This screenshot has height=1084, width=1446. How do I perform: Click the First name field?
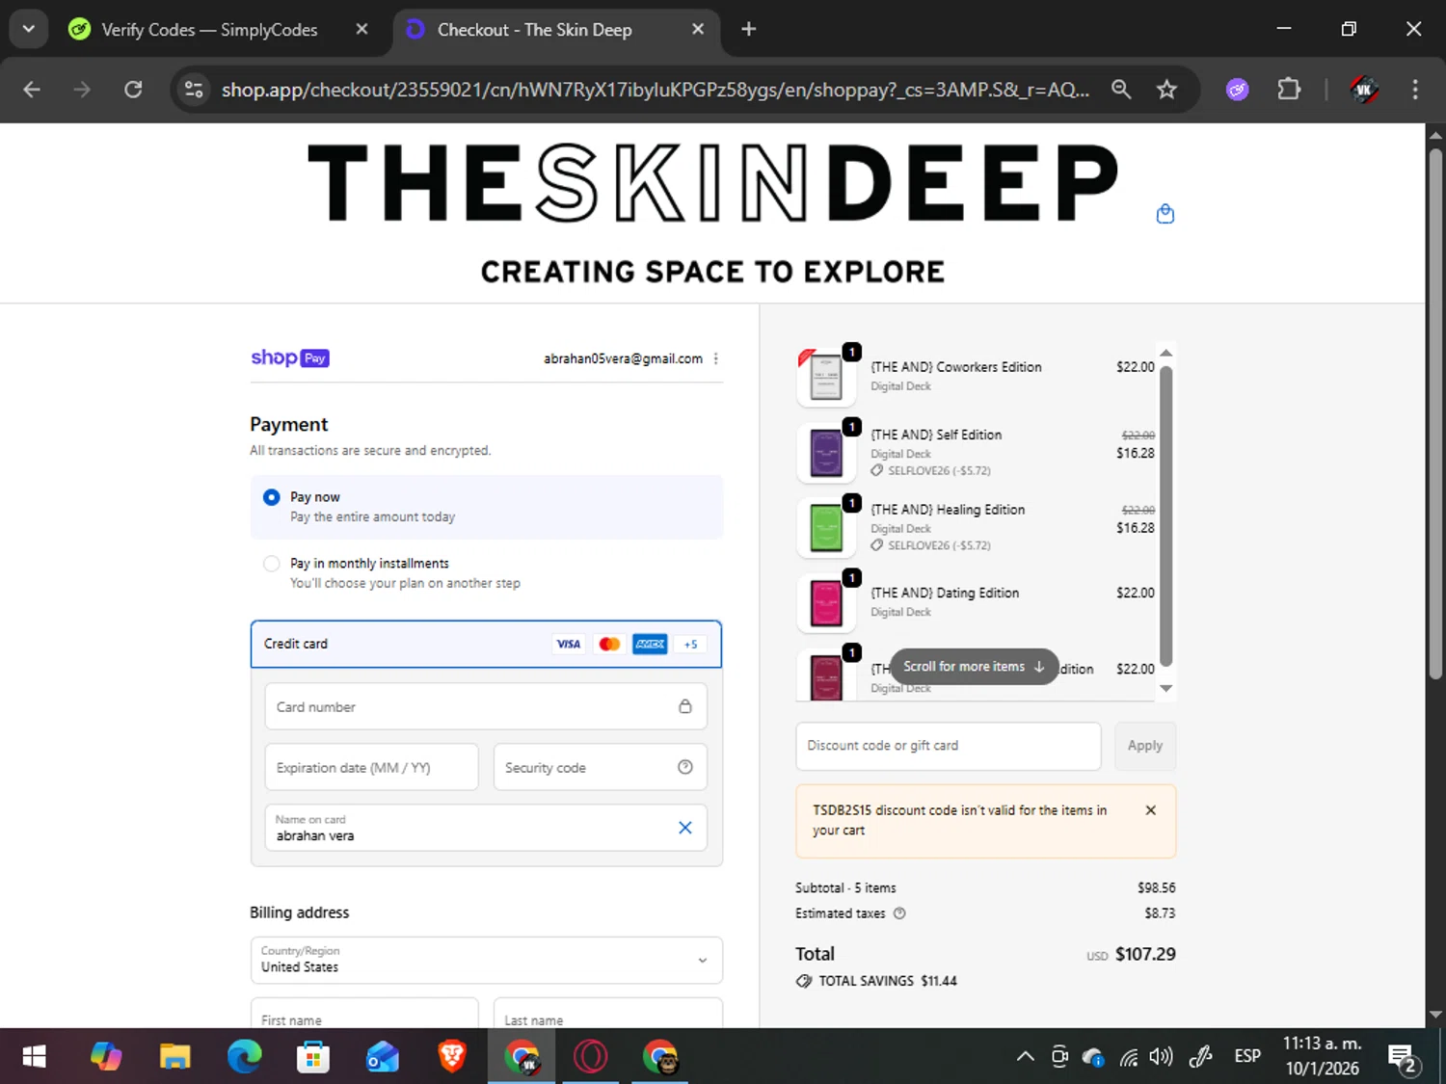pyautogui.click(x=364, y=1013)
